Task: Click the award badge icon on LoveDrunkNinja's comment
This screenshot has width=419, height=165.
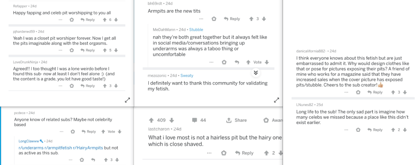Action: tap(72, 86)
